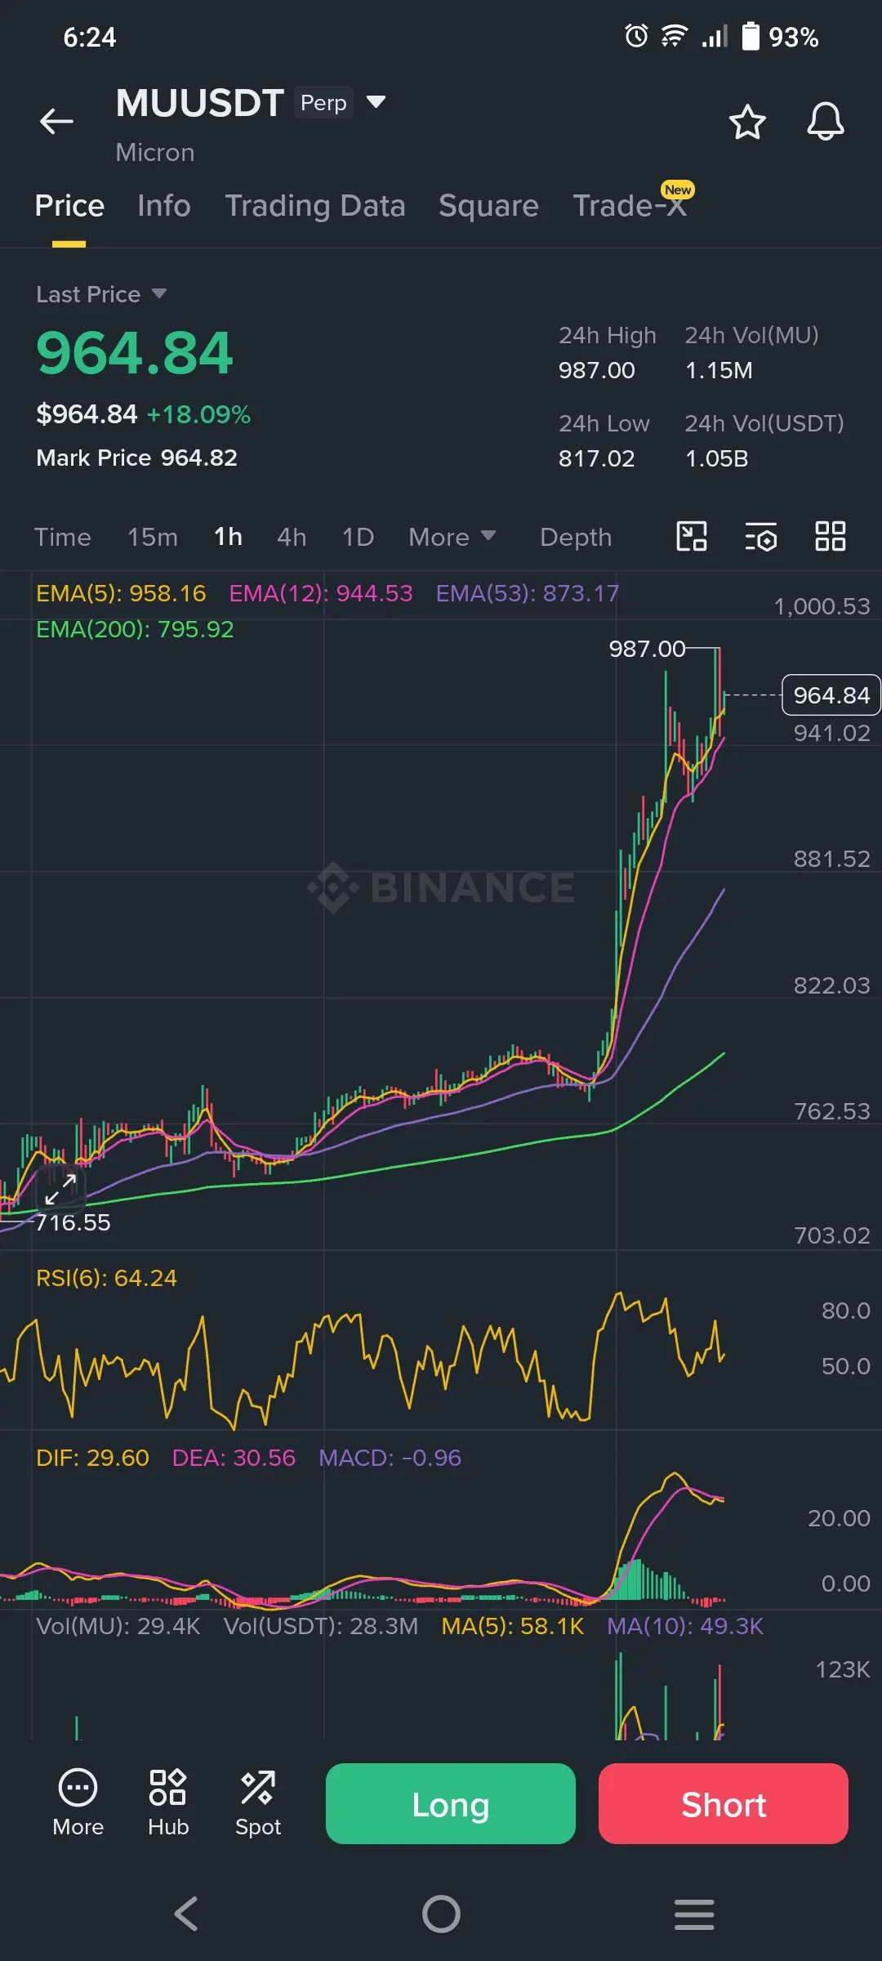This screenshot has height=1961, width=882.
Task: Switch to Spot trading in the bottom bar
Action: pyautogui.click(x=258, y=1803)
